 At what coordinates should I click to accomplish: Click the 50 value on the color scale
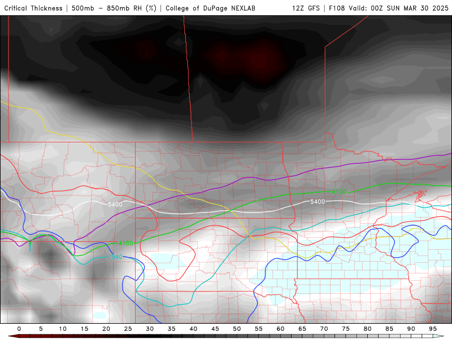tap(237, 329)
